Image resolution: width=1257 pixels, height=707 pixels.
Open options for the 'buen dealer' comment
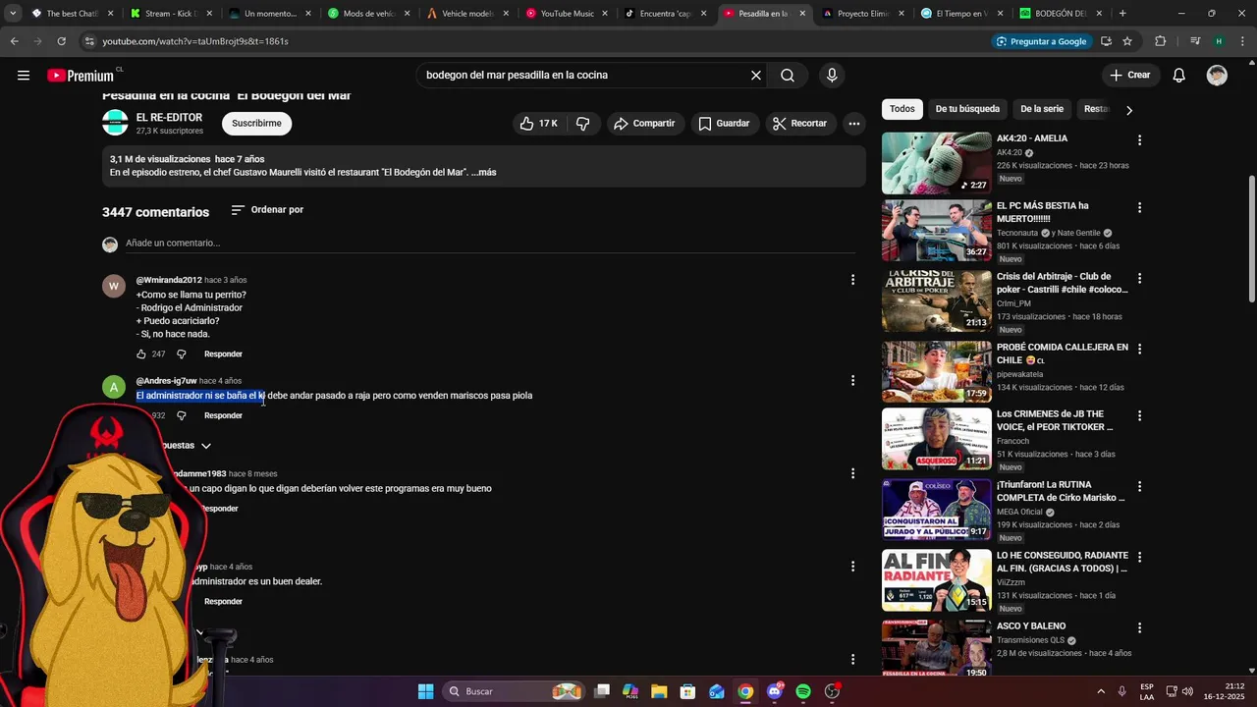click(x=852, y=567)
